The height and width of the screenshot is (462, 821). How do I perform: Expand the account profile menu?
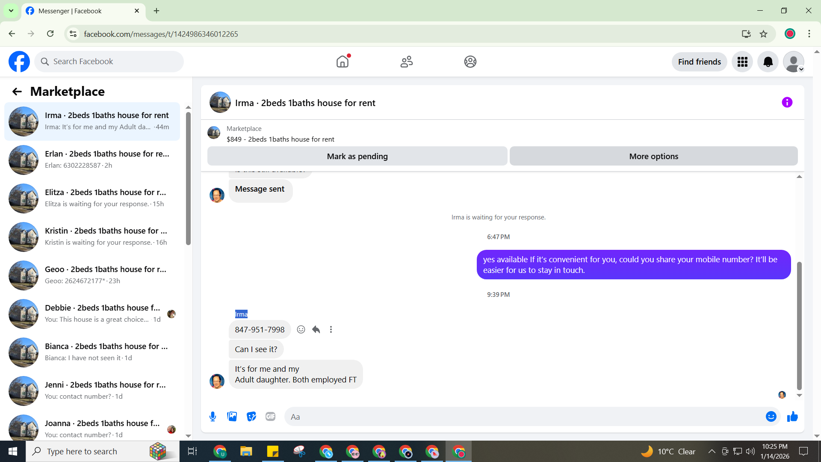tap(794, 62)
